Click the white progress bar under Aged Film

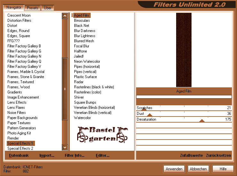pyautogui.click(x=184, y=97)
